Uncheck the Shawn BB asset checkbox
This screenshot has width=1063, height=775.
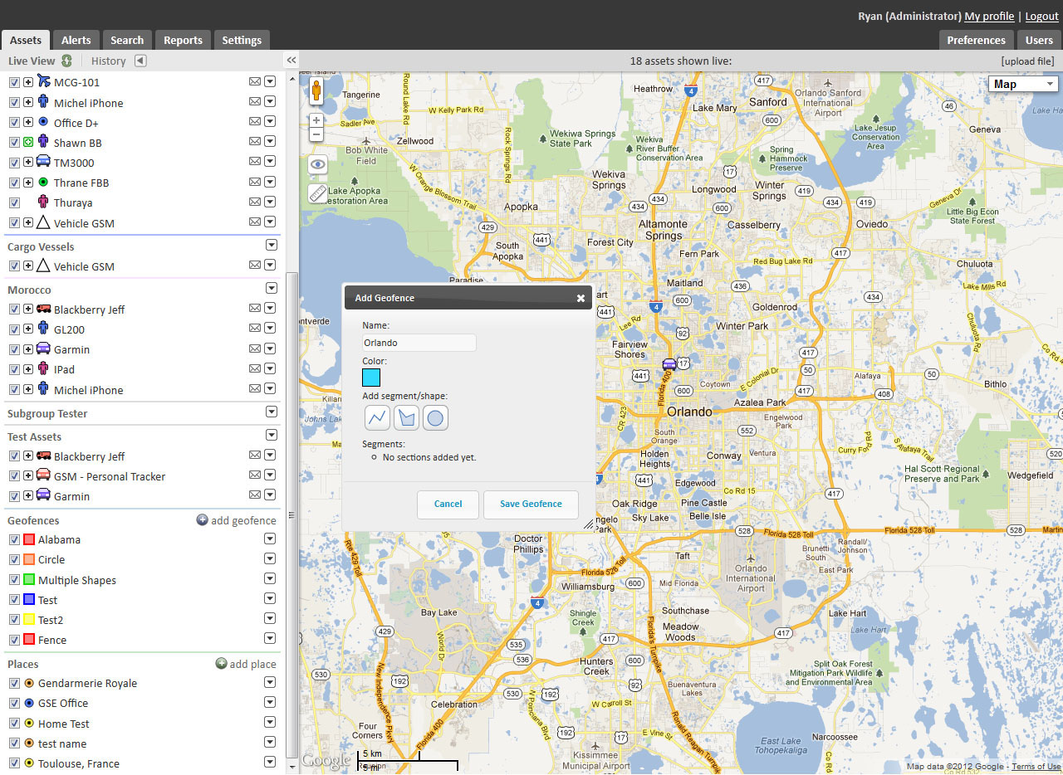14,142
